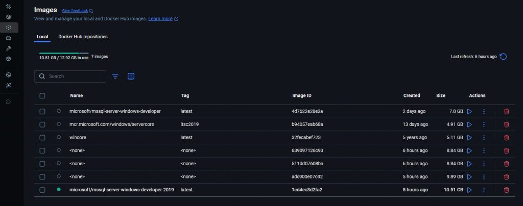The image size is (523, 206).
Task: Check the row for image 639097126c93
Action: [x=42, y=151]
